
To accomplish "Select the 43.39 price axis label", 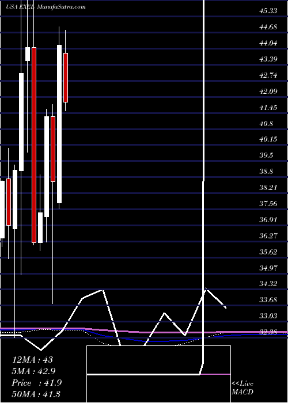I will click(x=268, y=59).
